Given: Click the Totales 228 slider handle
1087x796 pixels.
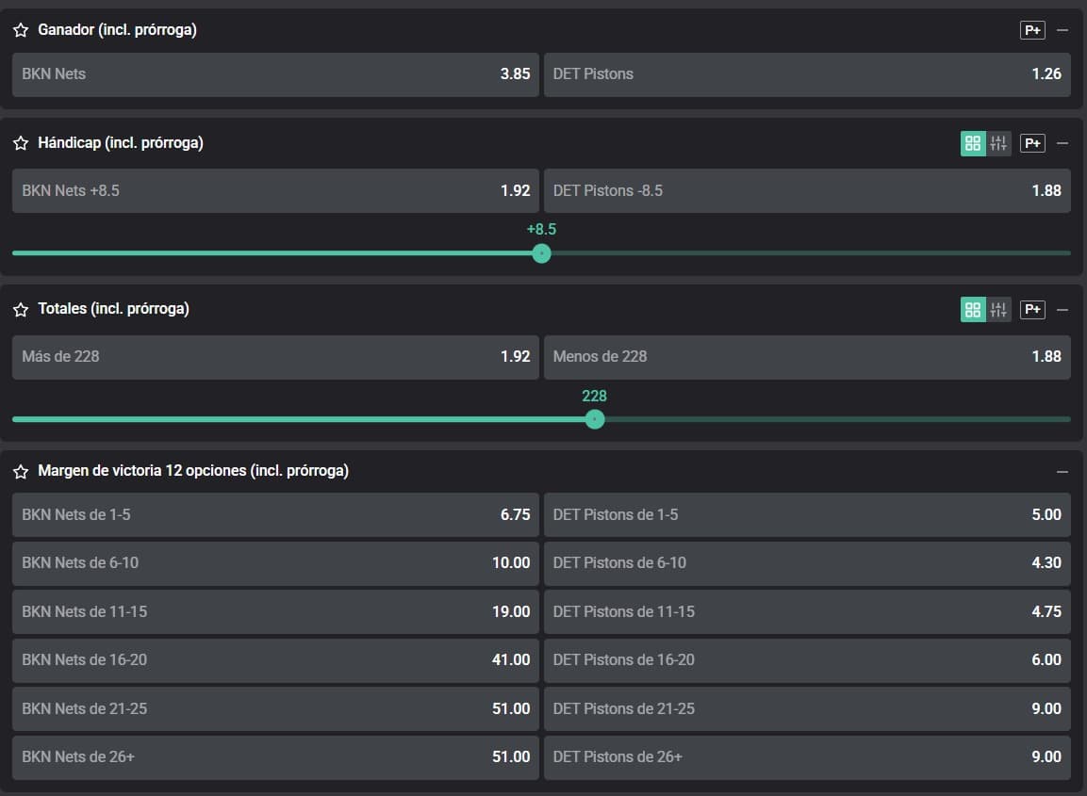Looking at the screenshot, I should [x=595, y=419].
